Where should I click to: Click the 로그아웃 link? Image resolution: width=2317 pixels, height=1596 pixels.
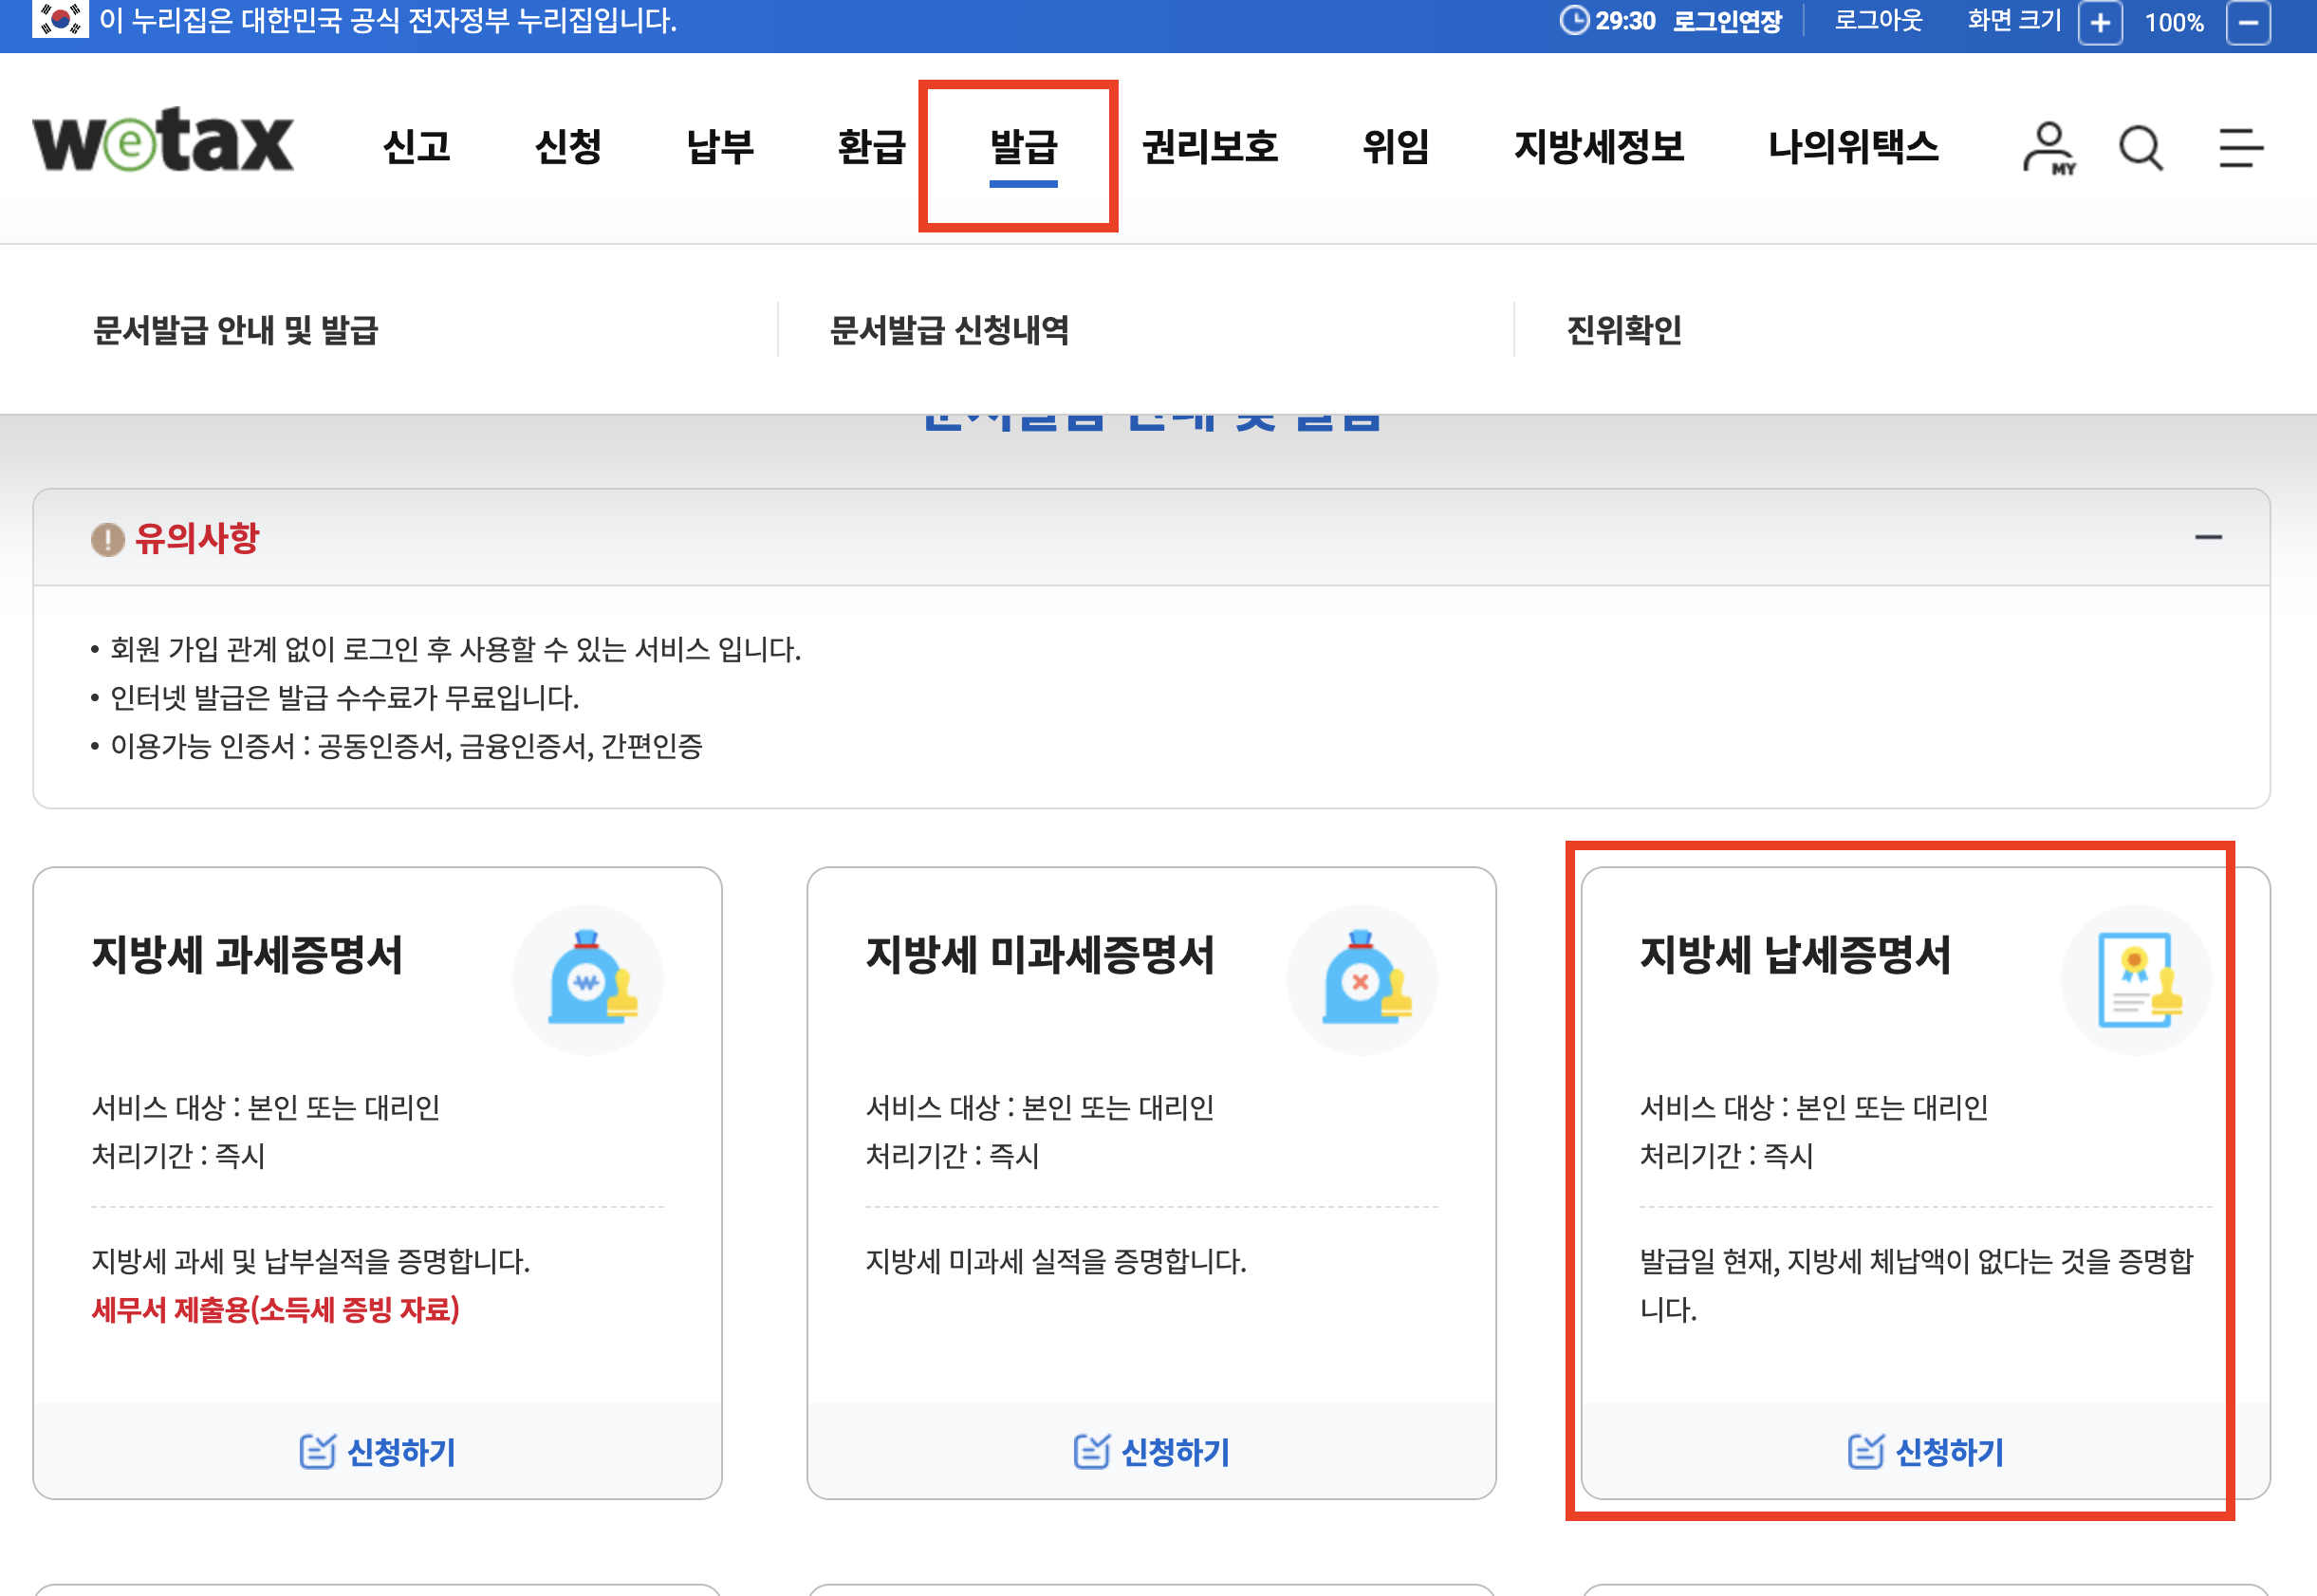point(1877,21)
